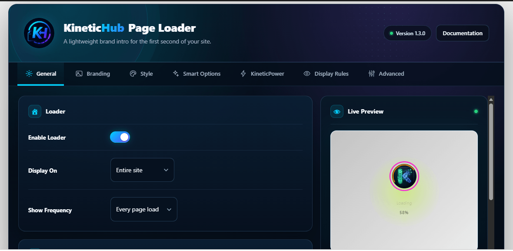Click the Show Frequency label

[x=50, y=210]
